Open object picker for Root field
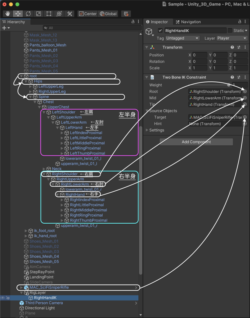 pyautogui.click(x=245, y=91)
